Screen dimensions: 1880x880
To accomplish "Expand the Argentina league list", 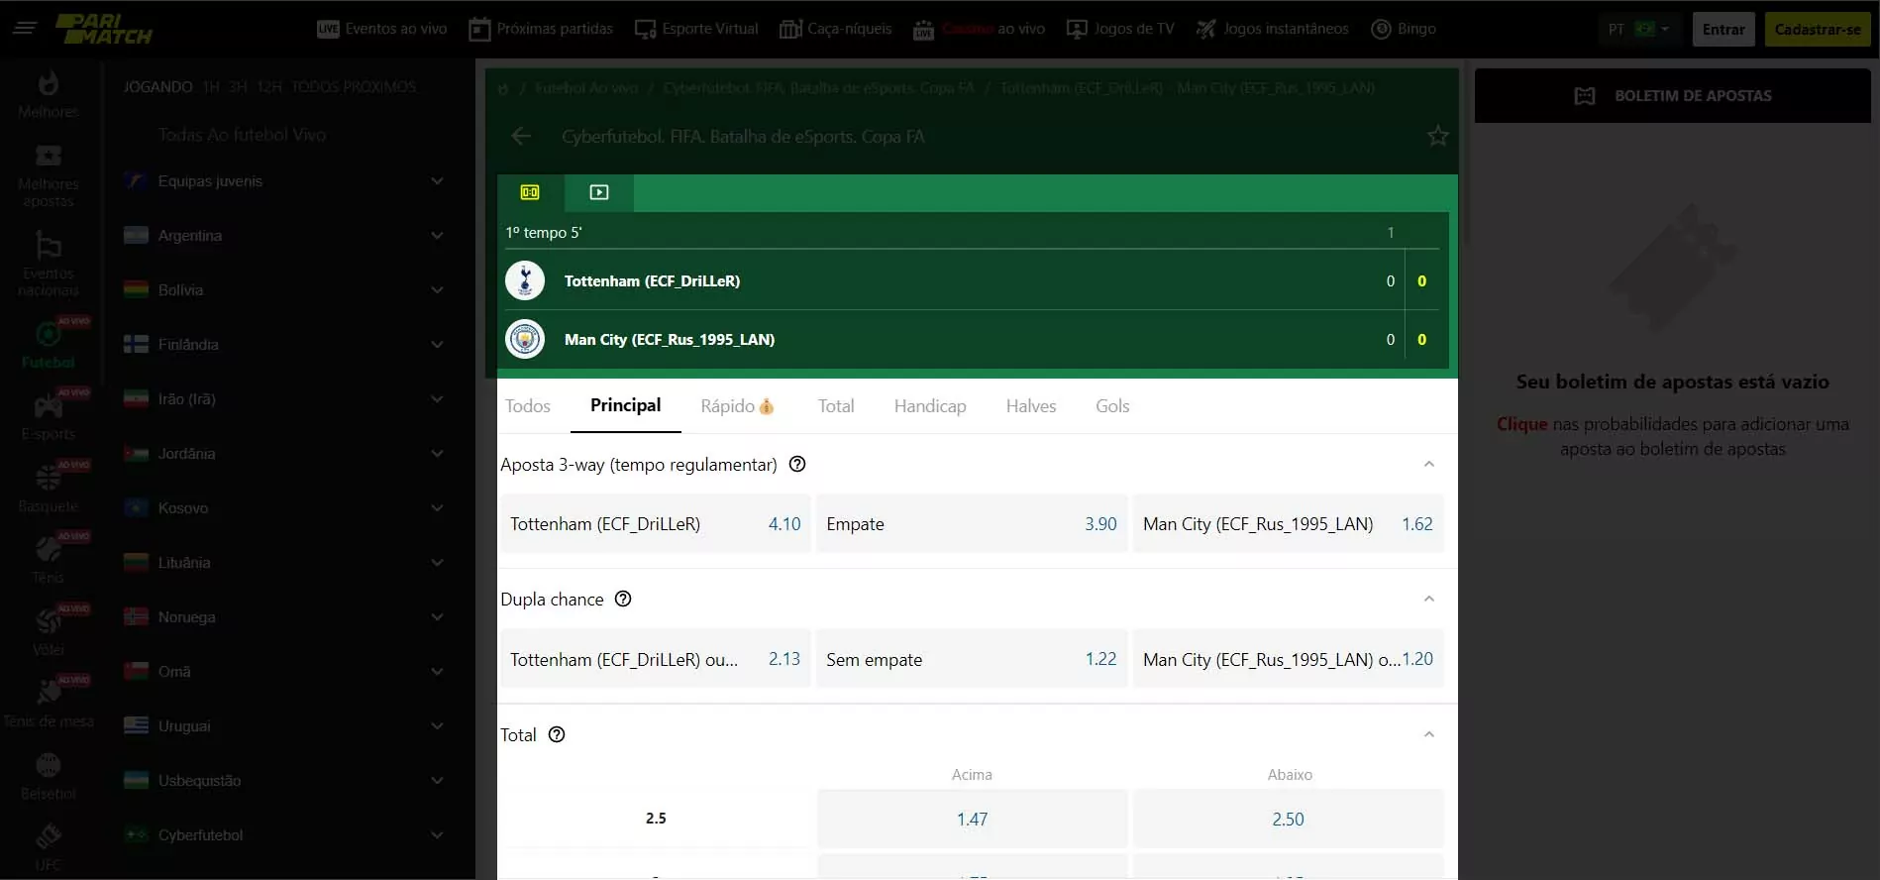I will 437,236.
